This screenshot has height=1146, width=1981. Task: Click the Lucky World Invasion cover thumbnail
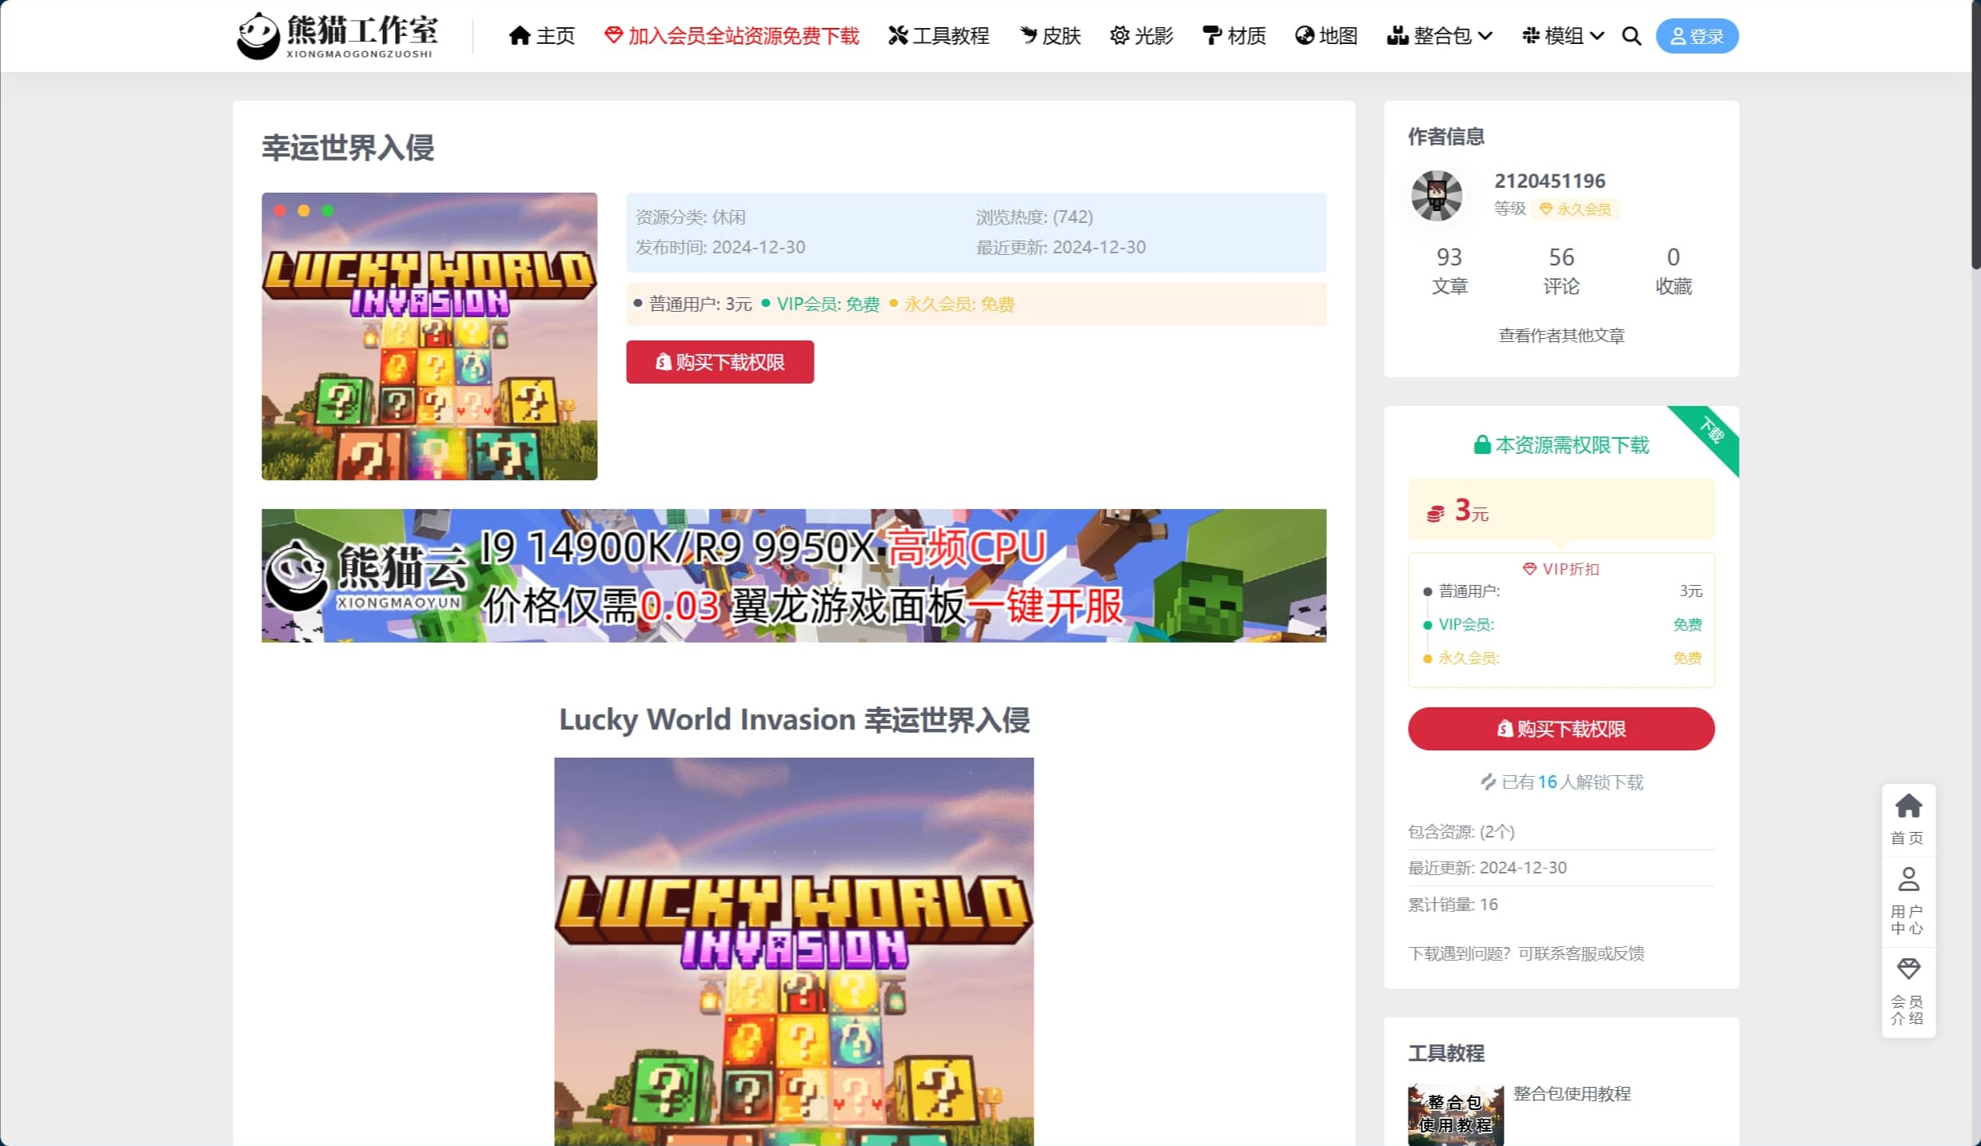429,336
